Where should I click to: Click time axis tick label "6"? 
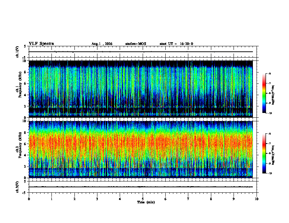(x=166, y=199)
